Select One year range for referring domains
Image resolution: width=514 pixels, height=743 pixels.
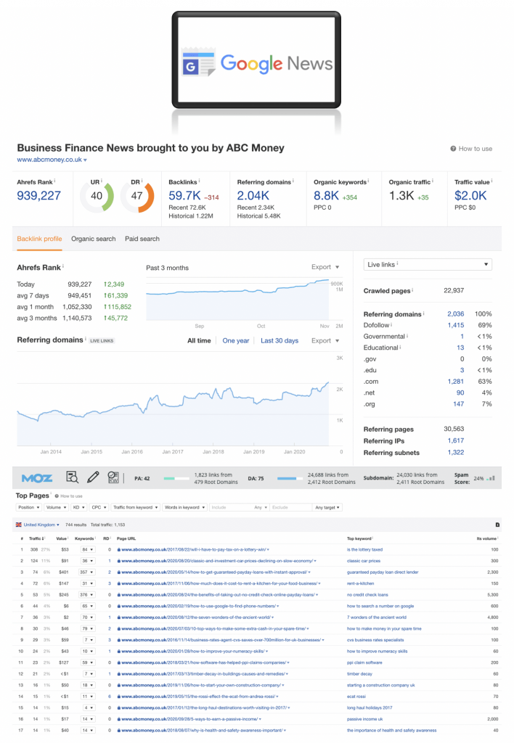(236, 341)
